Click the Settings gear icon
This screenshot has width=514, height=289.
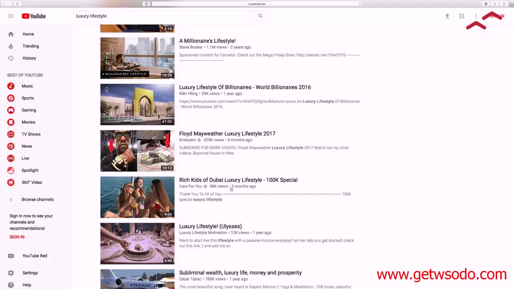point(11,273)
